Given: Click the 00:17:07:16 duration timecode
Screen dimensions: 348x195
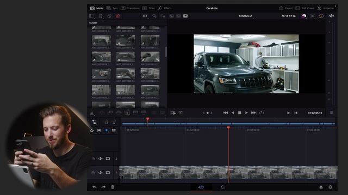Looking at the screenshot, I should (288, 16).
